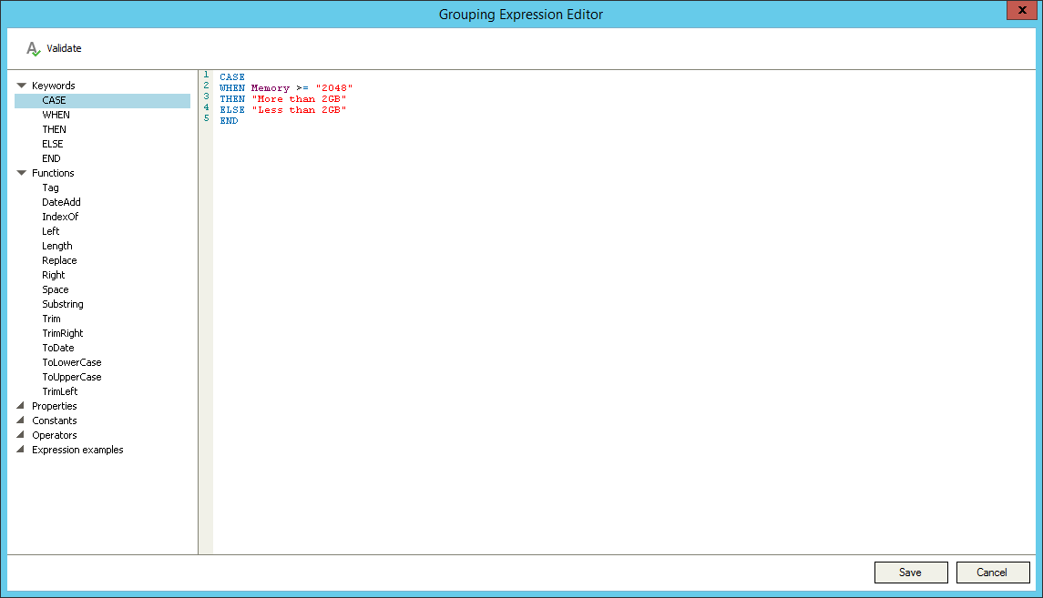Select the END keyword

(51, 158)
